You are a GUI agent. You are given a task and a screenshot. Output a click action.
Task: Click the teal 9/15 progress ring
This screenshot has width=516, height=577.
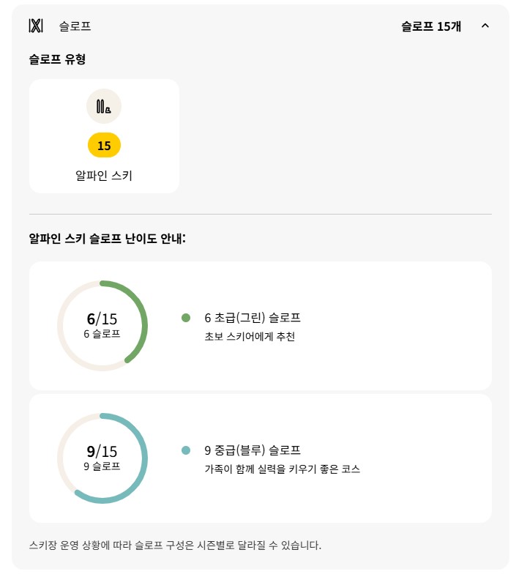pos(102,458)
